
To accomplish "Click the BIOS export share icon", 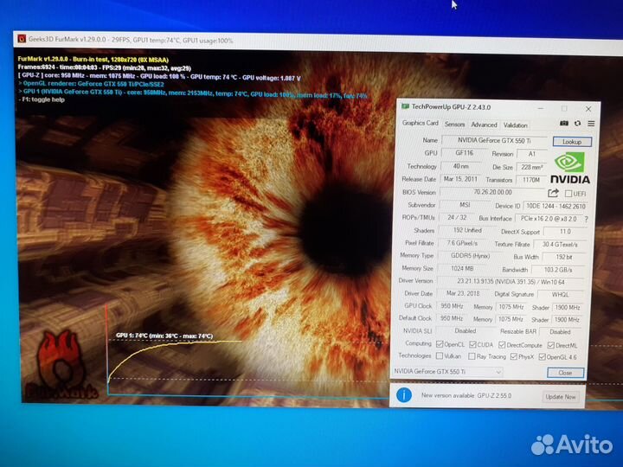I will [553, 194].
